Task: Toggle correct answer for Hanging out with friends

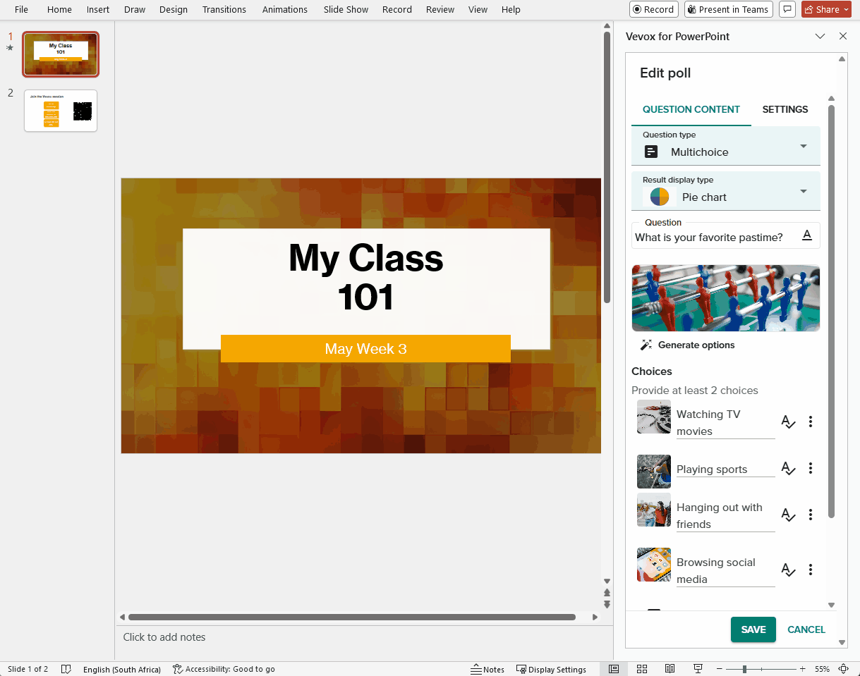Action: click(788, 515)
